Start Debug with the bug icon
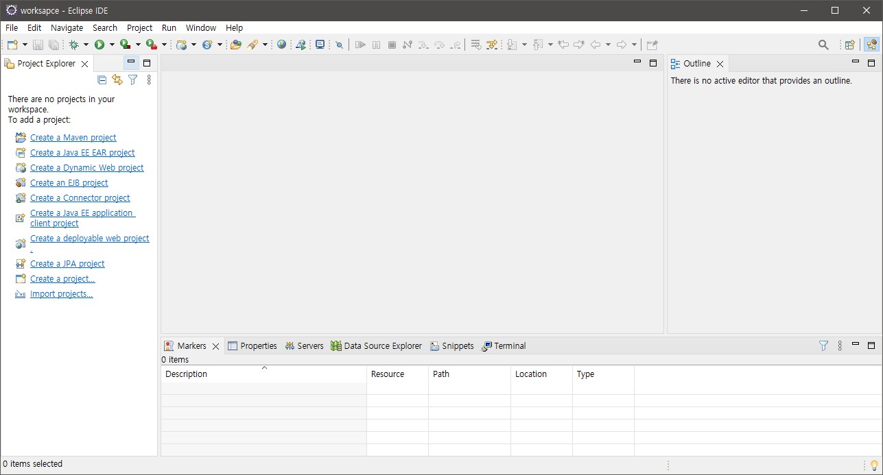Viewport: 883px width, 475px height. (x=73, y=45)
